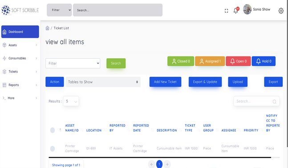The image size is (288, 168).
Task: Open Tickets menu item
Action: 20,72
